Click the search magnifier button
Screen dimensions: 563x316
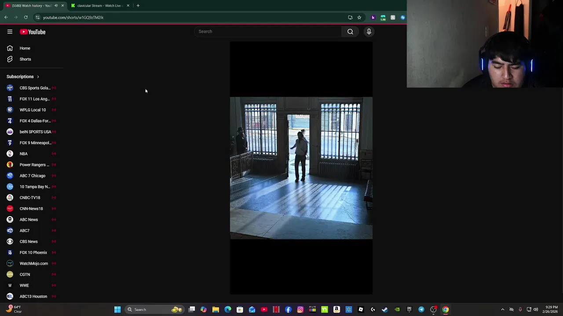tap(350, 32)
